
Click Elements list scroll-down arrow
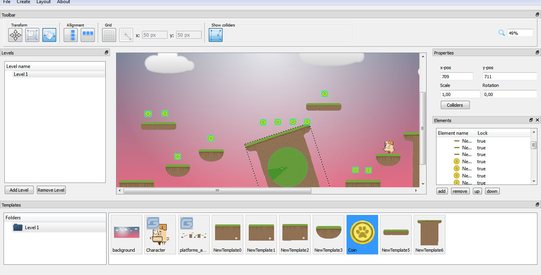pos(533,182)
